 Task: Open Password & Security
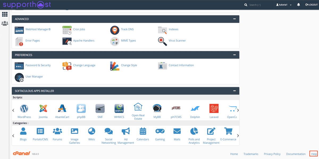[38, 65]
